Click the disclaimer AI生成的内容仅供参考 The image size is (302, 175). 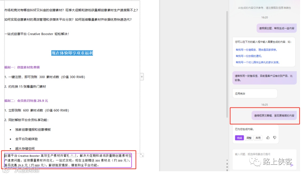(265, 8)
